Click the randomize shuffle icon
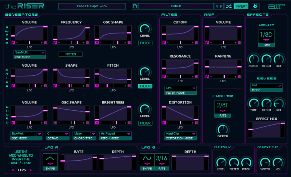Screen dimensions: 291x177 228,6
